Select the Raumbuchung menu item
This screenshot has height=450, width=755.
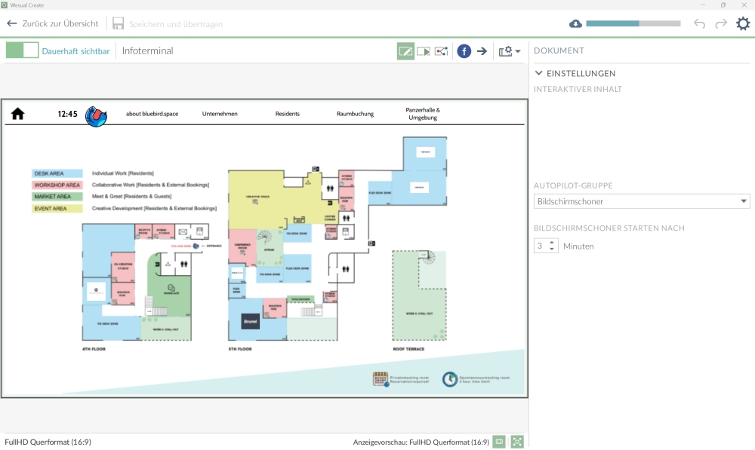tap(355, 114)
